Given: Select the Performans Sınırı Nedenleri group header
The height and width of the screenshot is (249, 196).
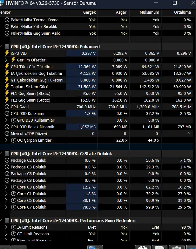Looking at the screenshot, I should coord(73,220).
